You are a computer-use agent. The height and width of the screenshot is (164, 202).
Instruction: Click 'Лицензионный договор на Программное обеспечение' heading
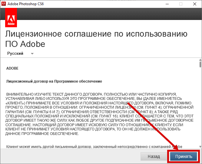click(x=54, y=81)
